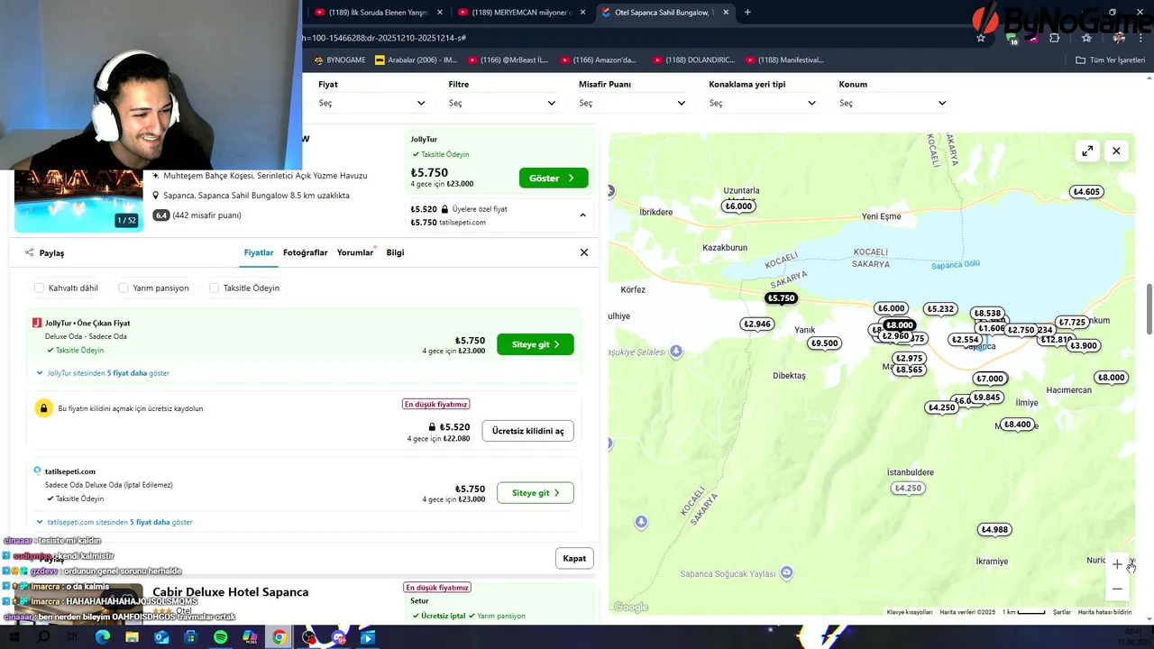Launch Microsoft Edge from taskbar
The image size is (1154, 649).
click(103, 637)
